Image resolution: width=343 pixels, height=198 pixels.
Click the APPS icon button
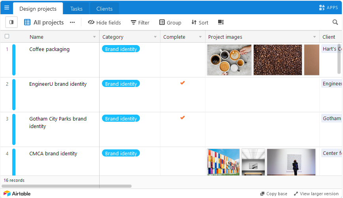pos(328,8)
